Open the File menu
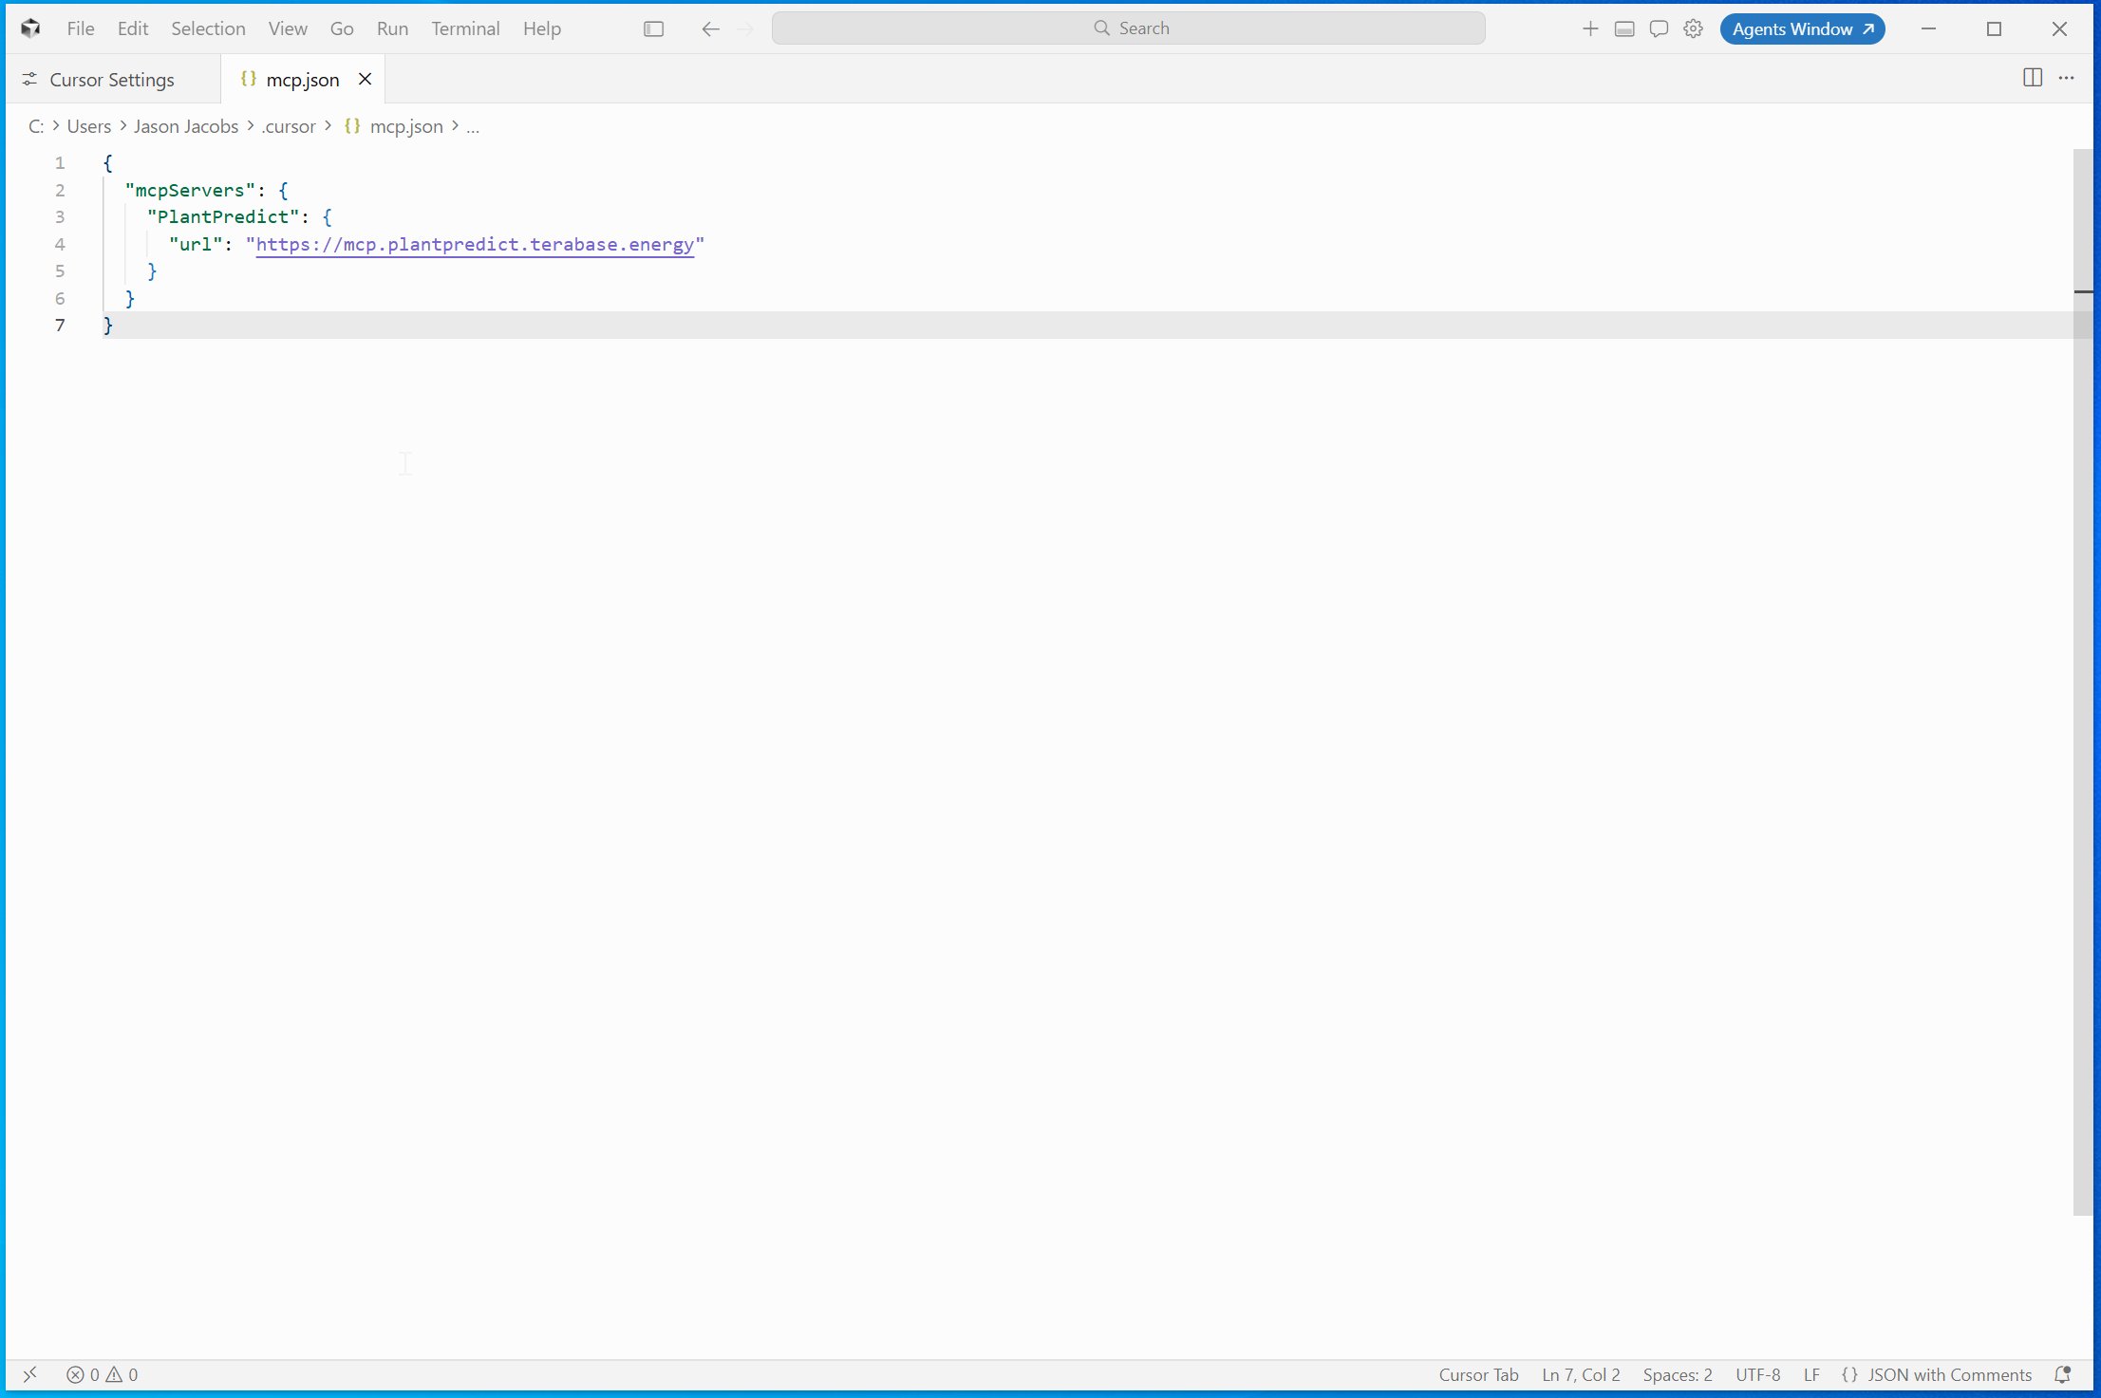This screenshot has width=2101, height=1398. (x=81, y=28)
